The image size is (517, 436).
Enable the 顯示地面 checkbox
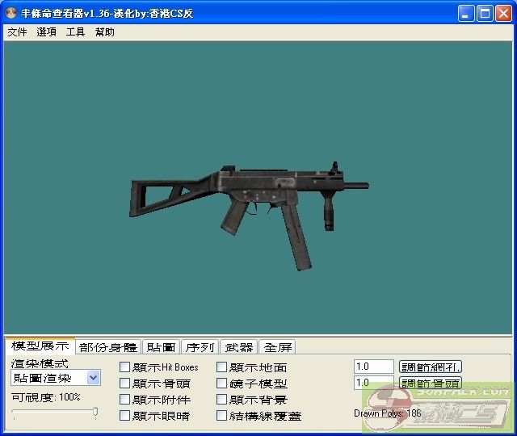221,367
